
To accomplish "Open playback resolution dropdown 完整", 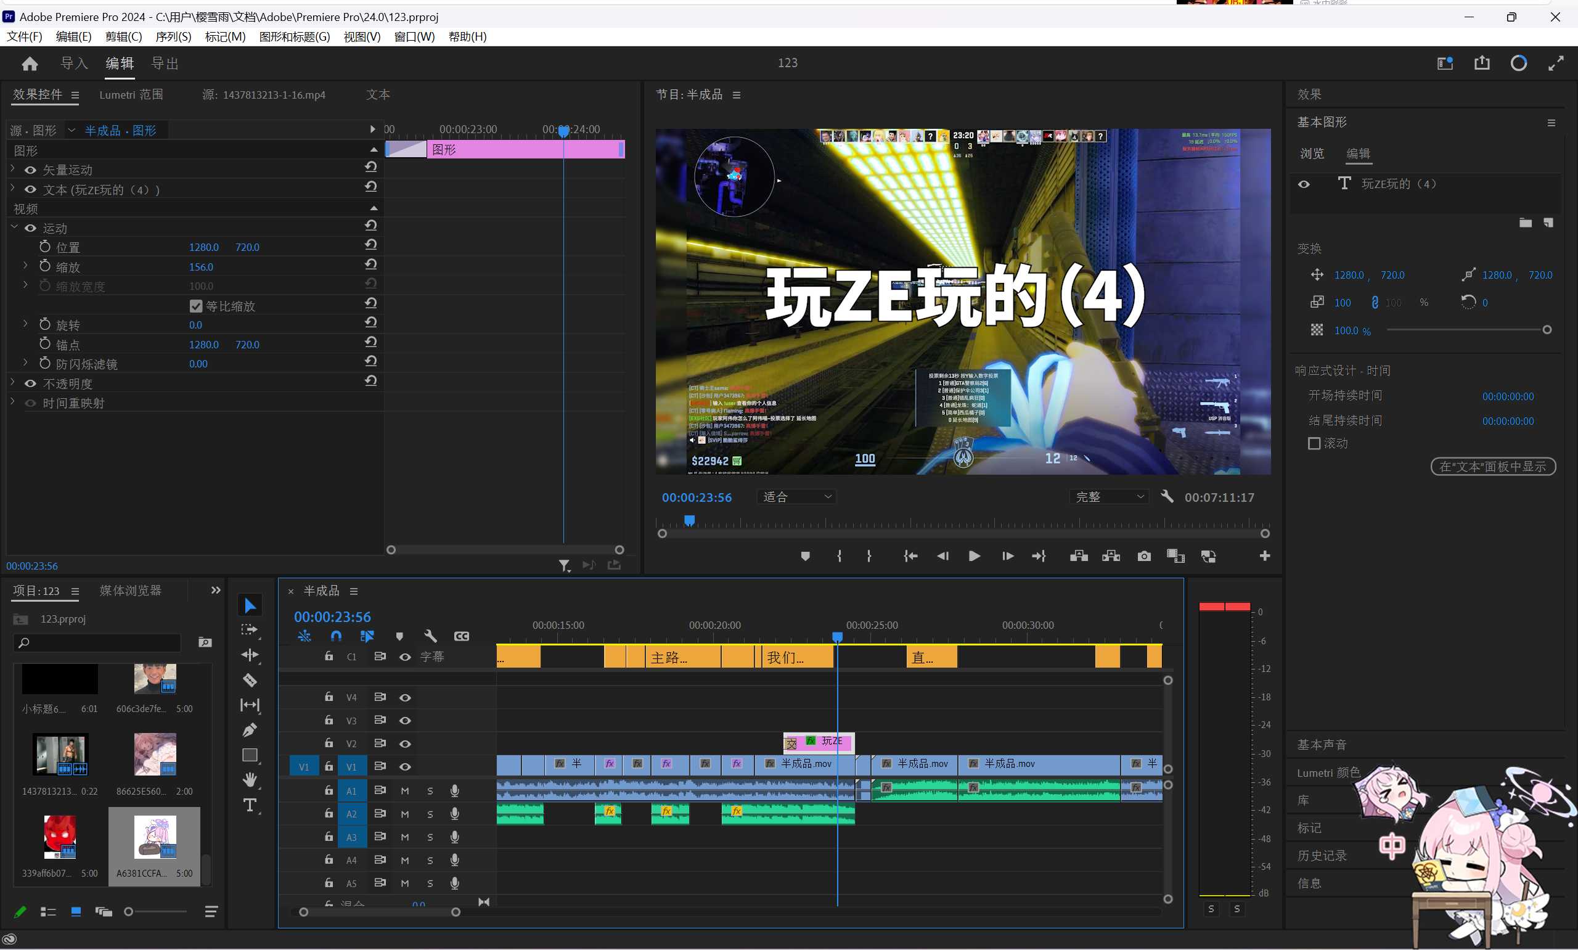I will (x=1108, y=497).
